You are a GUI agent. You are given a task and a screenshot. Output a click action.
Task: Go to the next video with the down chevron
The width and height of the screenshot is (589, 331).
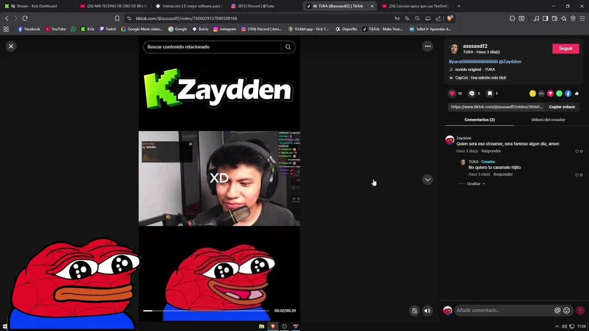[x=427, y=180]
